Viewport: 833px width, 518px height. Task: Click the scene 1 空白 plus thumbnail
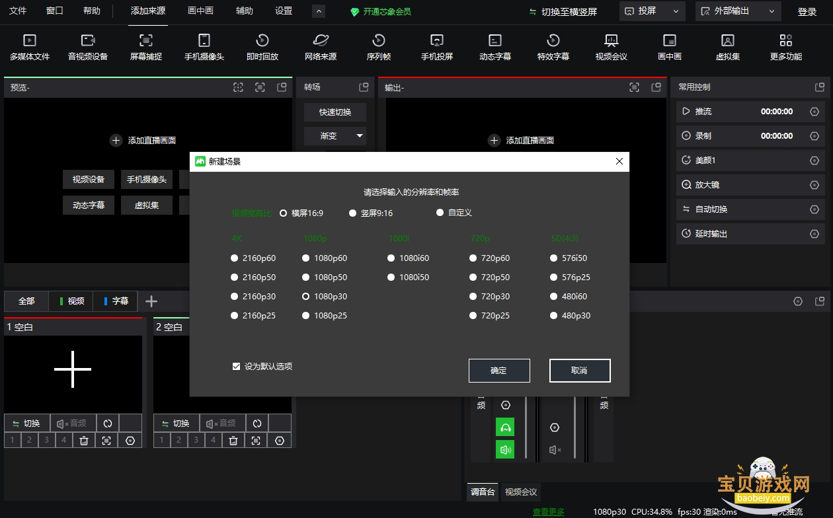click(73, 369)
